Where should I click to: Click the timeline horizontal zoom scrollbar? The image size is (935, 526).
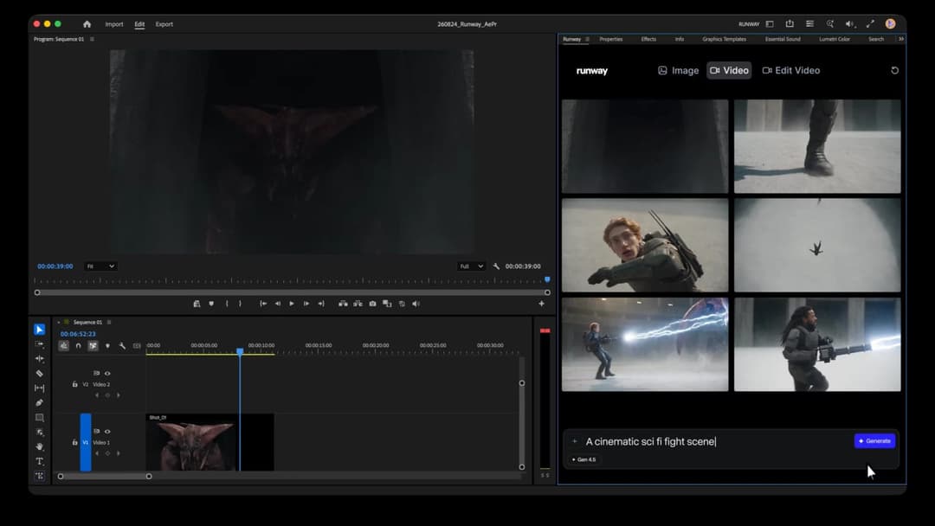point(105,476)
